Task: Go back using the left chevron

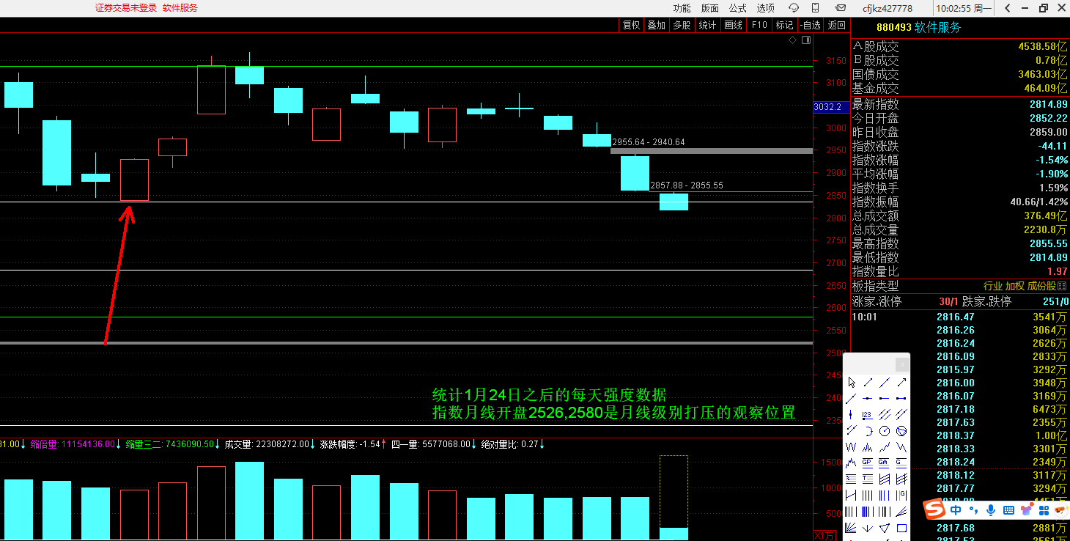Action: [1008, 8]
